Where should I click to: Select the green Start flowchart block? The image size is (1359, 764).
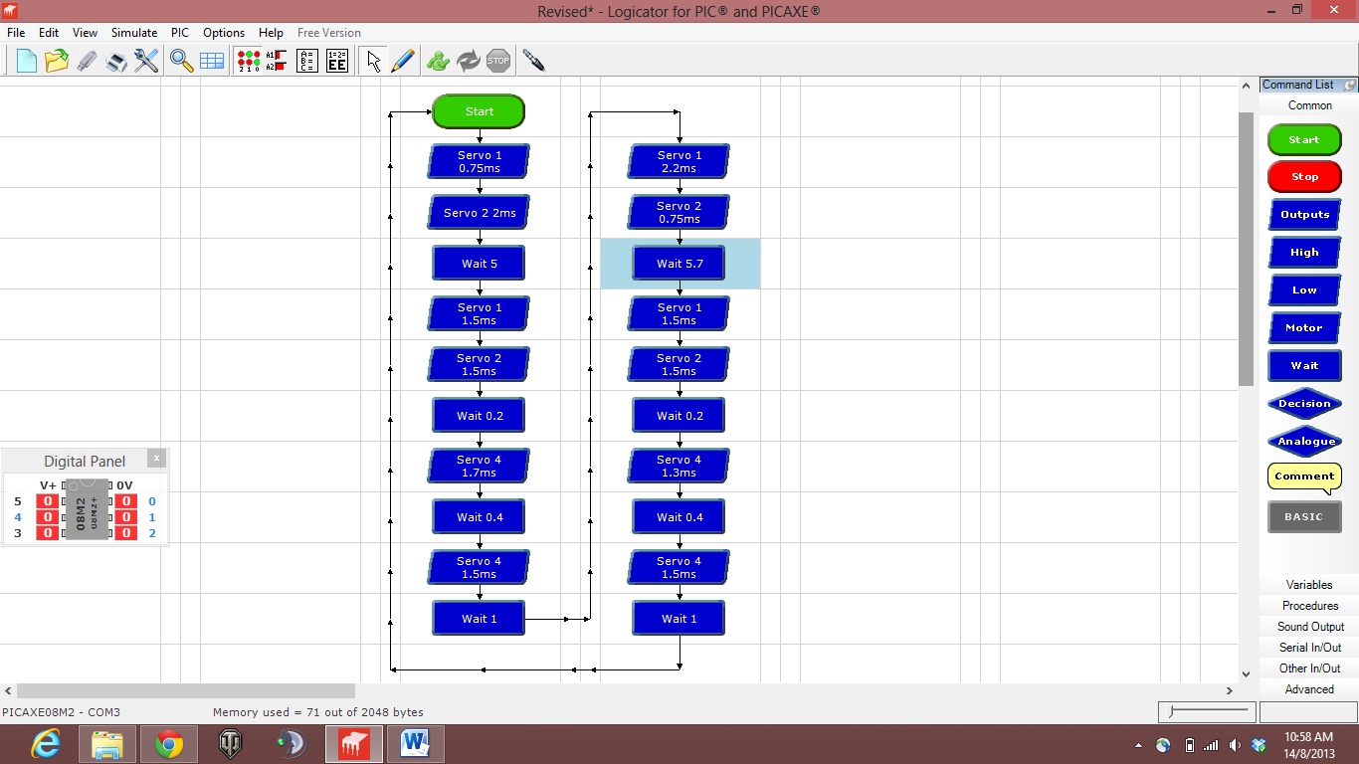[x=479, y=111]
